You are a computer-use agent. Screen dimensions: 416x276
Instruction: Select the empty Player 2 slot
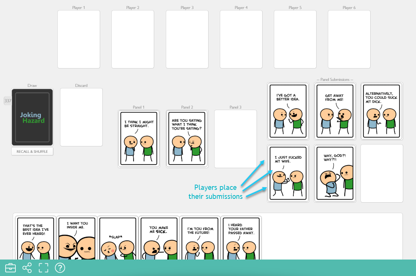point(133,39)
